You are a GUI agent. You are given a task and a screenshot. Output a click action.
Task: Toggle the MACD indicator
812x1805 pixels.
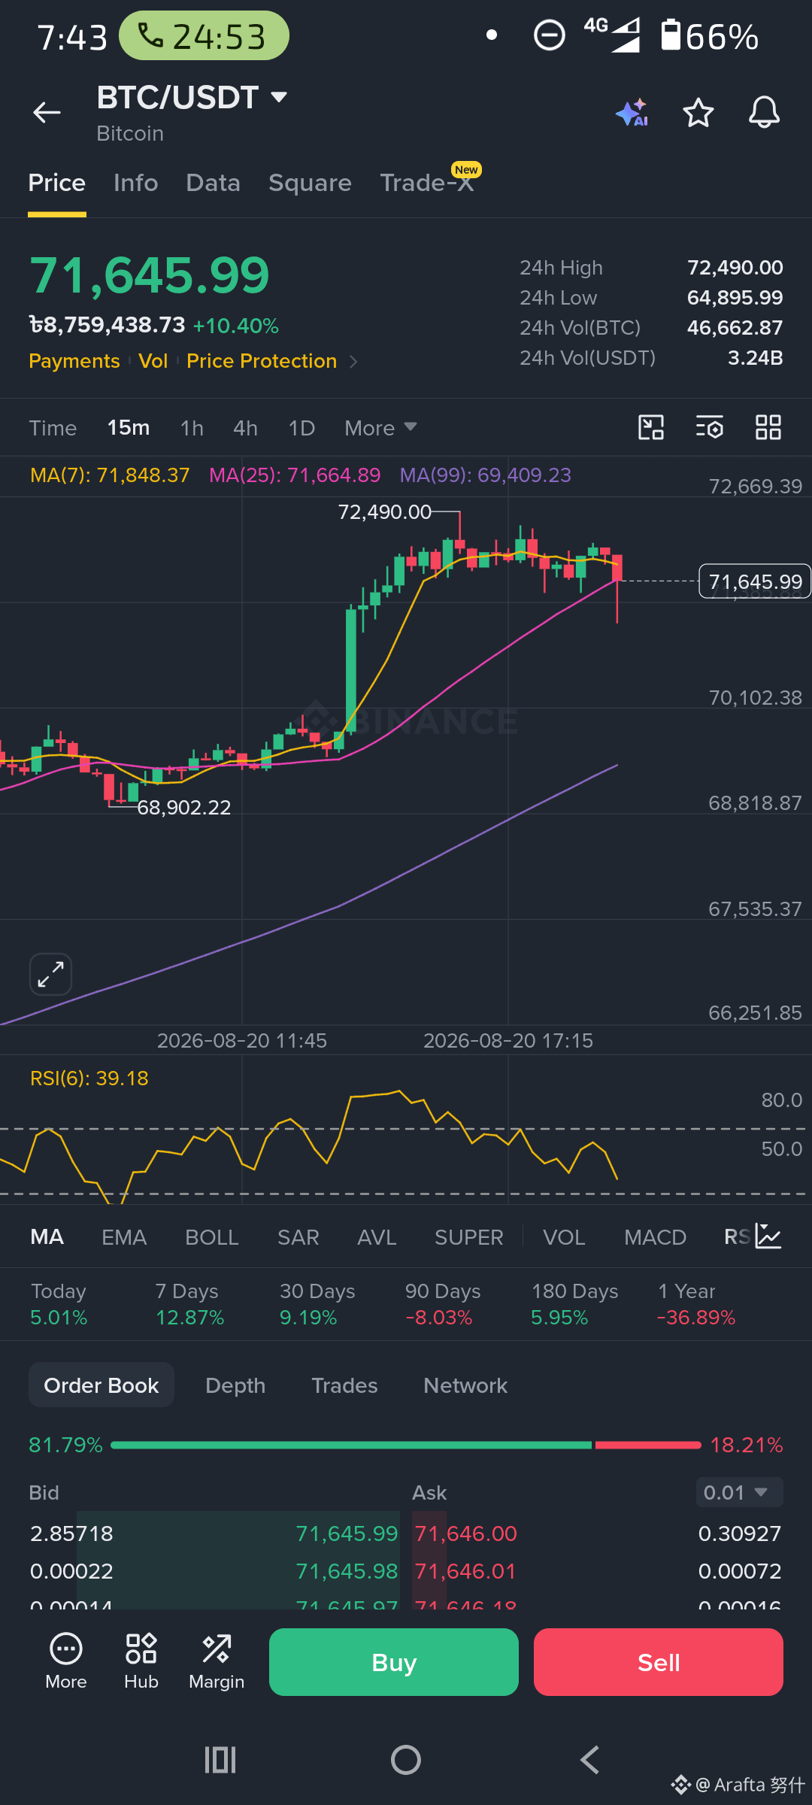[x=656, y=1237]
